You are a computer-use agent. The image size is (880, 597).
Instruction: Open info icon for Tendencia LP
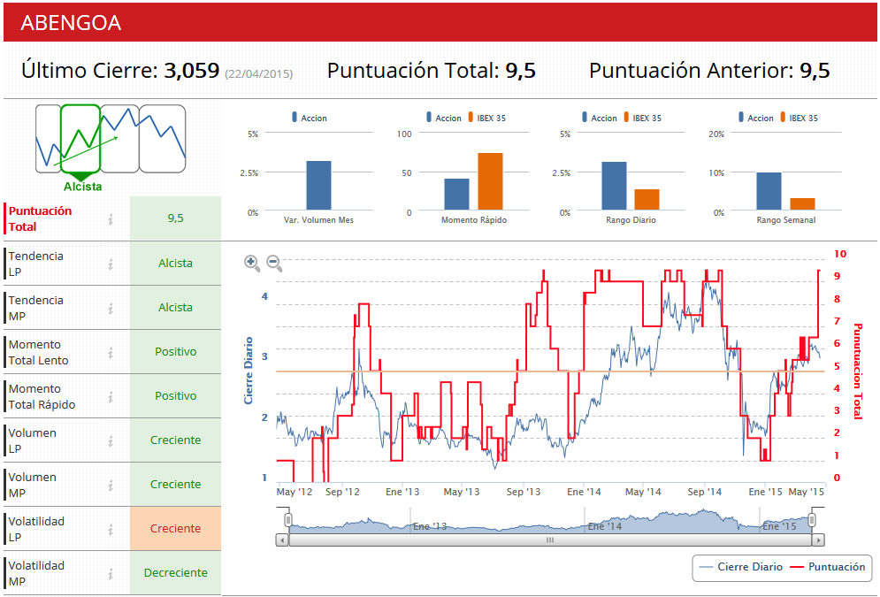pyautogui.click(x=111, y=264)
